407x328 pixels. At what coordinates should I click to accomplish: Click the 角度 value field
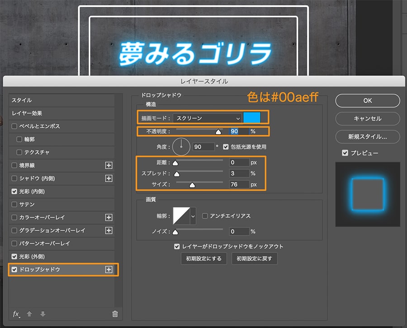tap(204, 147)
